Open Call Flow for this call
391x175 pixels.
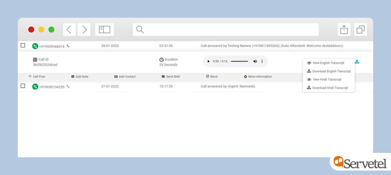(37, 77)
